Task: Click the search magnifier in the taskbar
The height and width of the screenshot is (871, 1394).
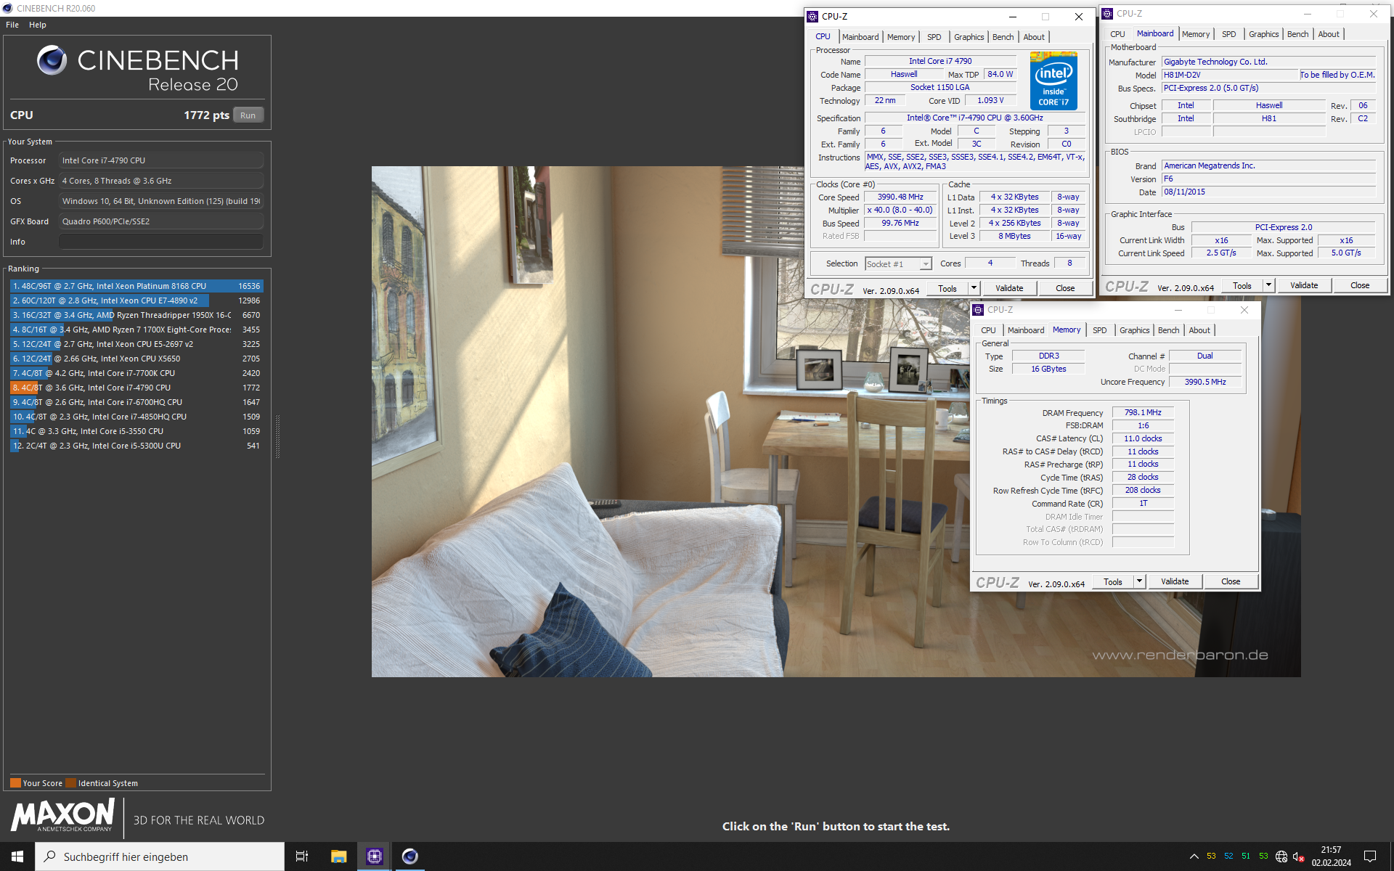Action: [50, 856]
